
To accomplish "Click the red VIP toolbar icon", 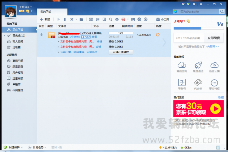I will 123,20.
